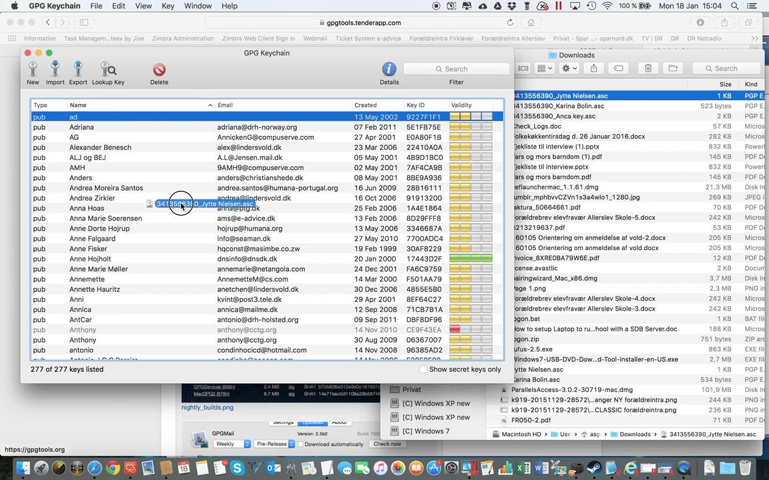Open Spotlight search in the menu bar
The width and height of the screenshot is (769, 480).
(735, 6)
